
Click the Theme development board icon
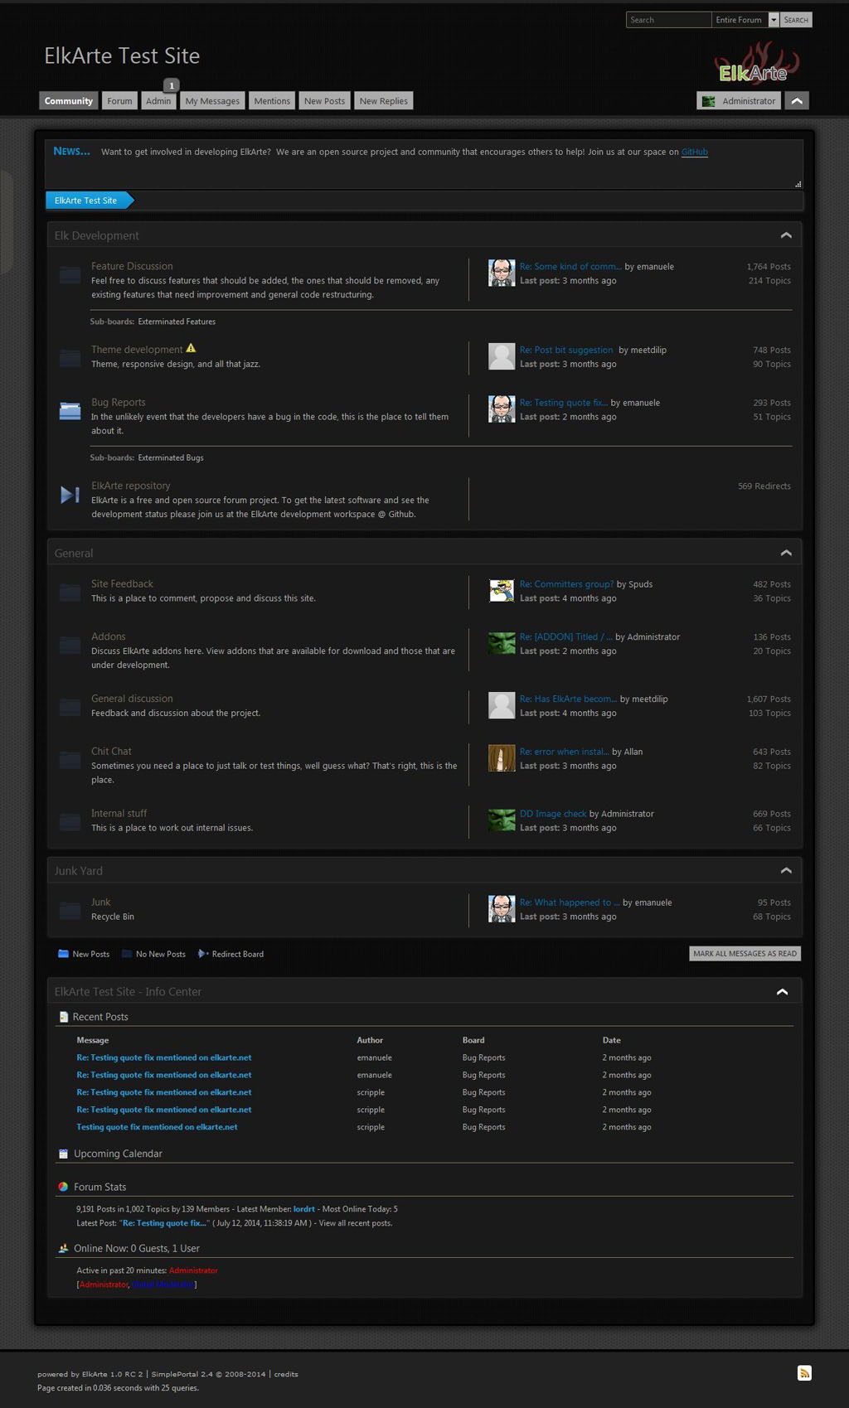(x=70, y=358)
